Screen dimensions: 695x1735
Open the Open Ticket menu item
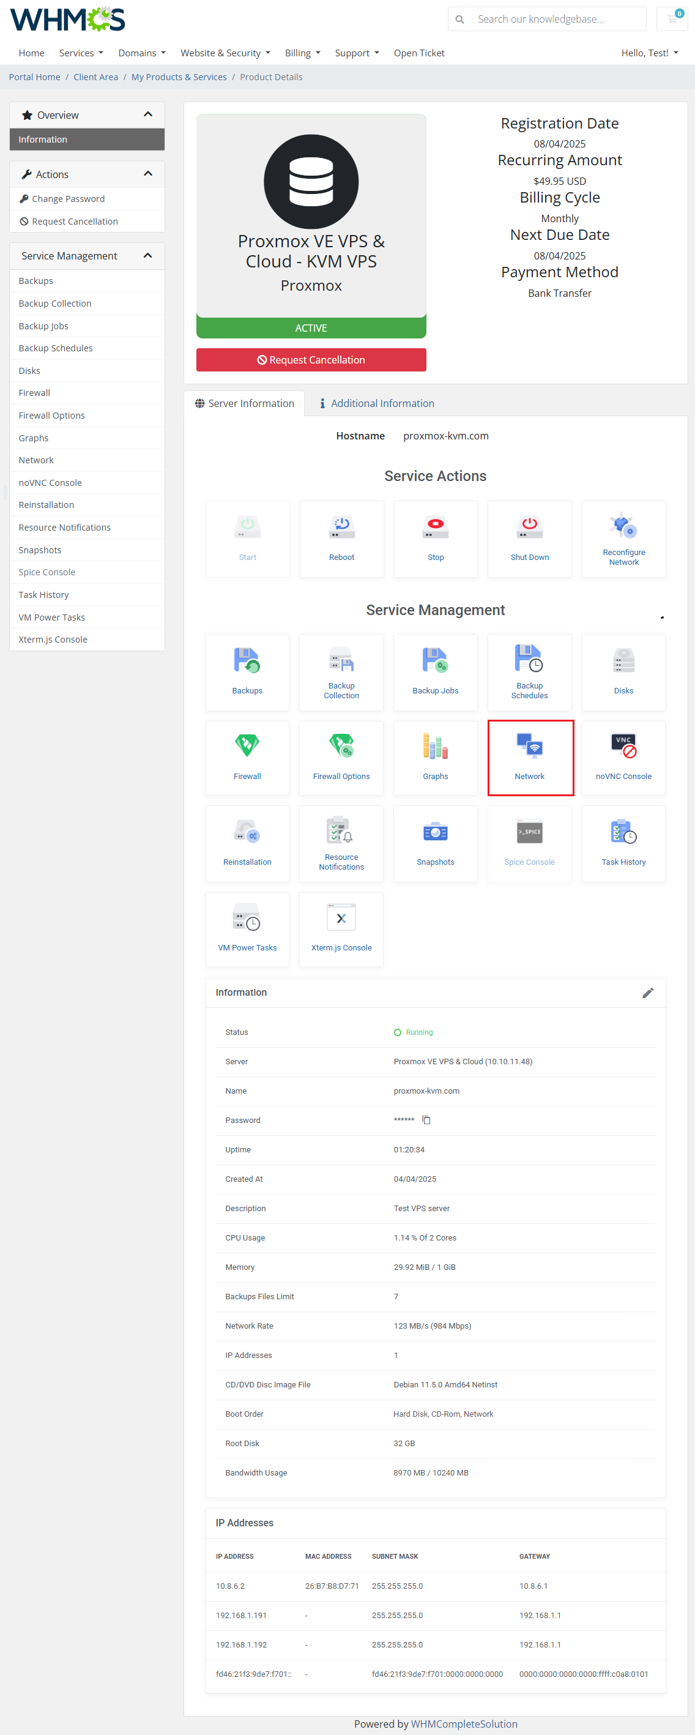click(x=419, y=53)
